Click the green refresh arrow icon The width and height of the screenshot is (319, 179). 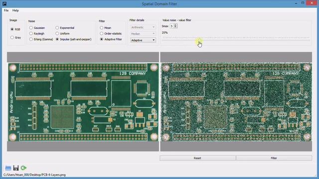(23, 168)
